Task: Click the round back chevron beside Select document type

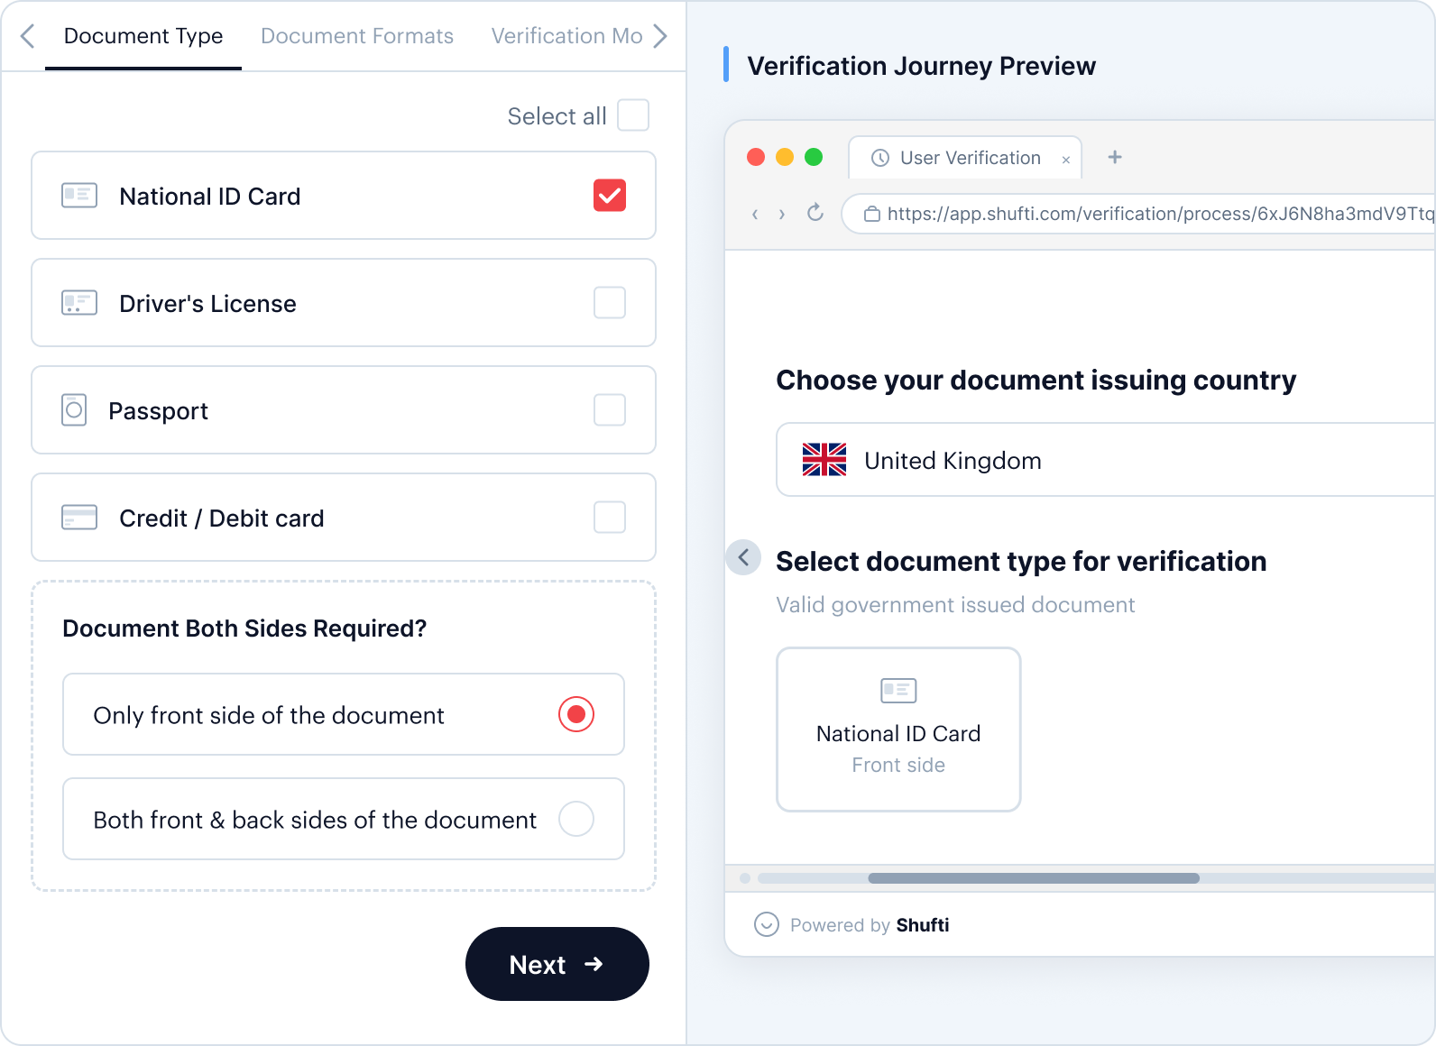Action: click(743, 558)
